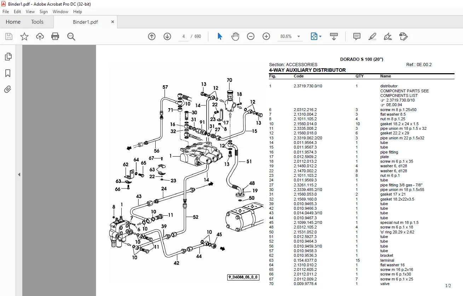Add a comment note icon
Image resolution: width=463 pixels, height=296 pixels.
tap(357, 36)
